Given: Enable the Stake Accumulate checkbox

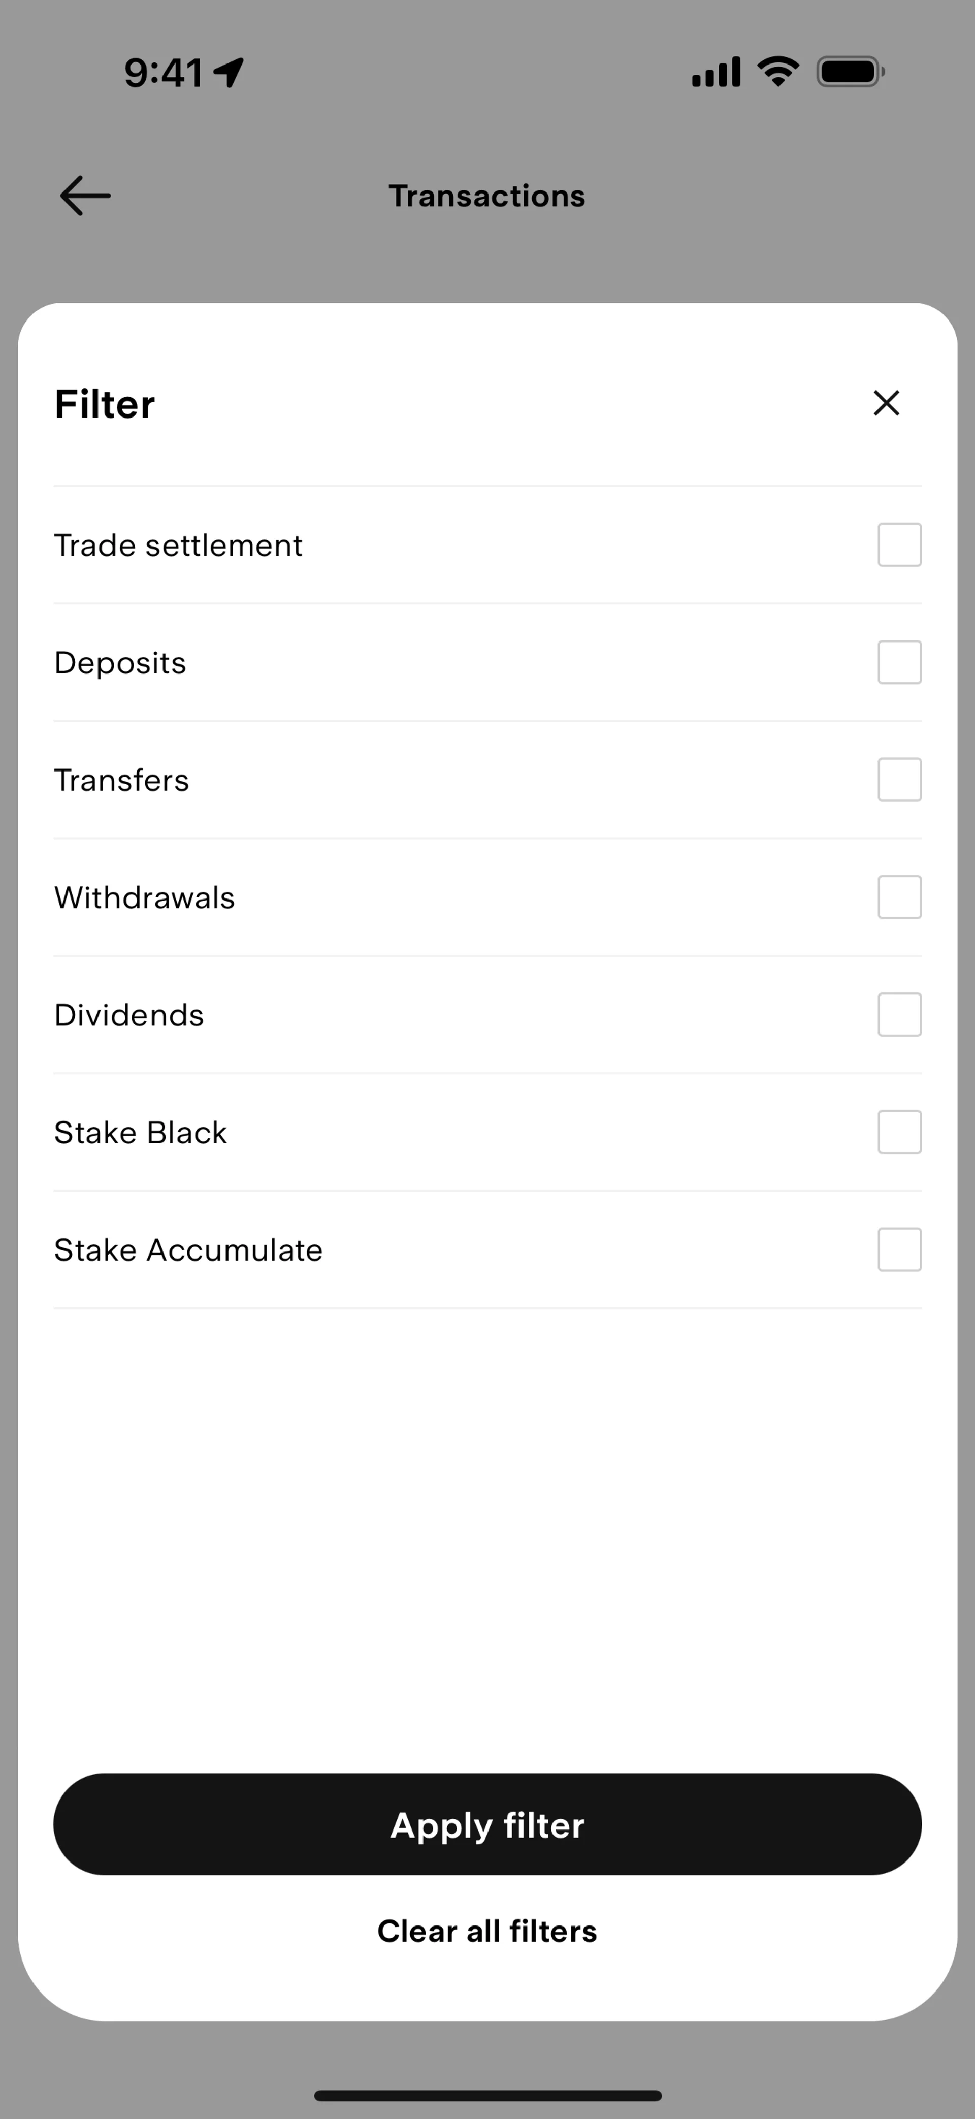Looking at the screenshot, I should click(x=899, y=1249).
